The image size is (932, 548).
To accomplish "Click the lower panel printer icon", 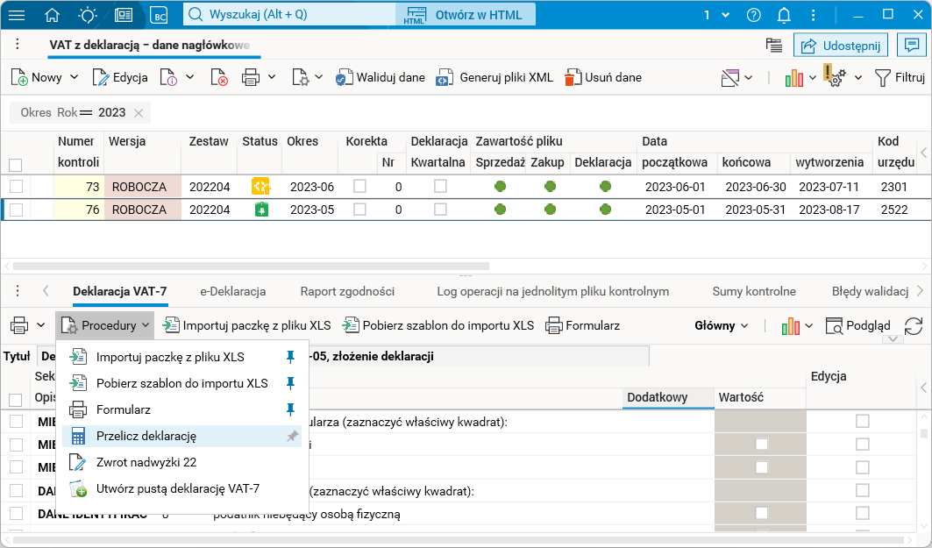I will click(19, 325).
